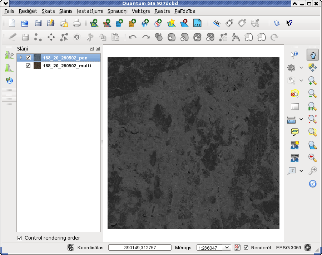Screen dimensions: 322x255
Task: Open the Vektors menu
Action: (141, 11)
